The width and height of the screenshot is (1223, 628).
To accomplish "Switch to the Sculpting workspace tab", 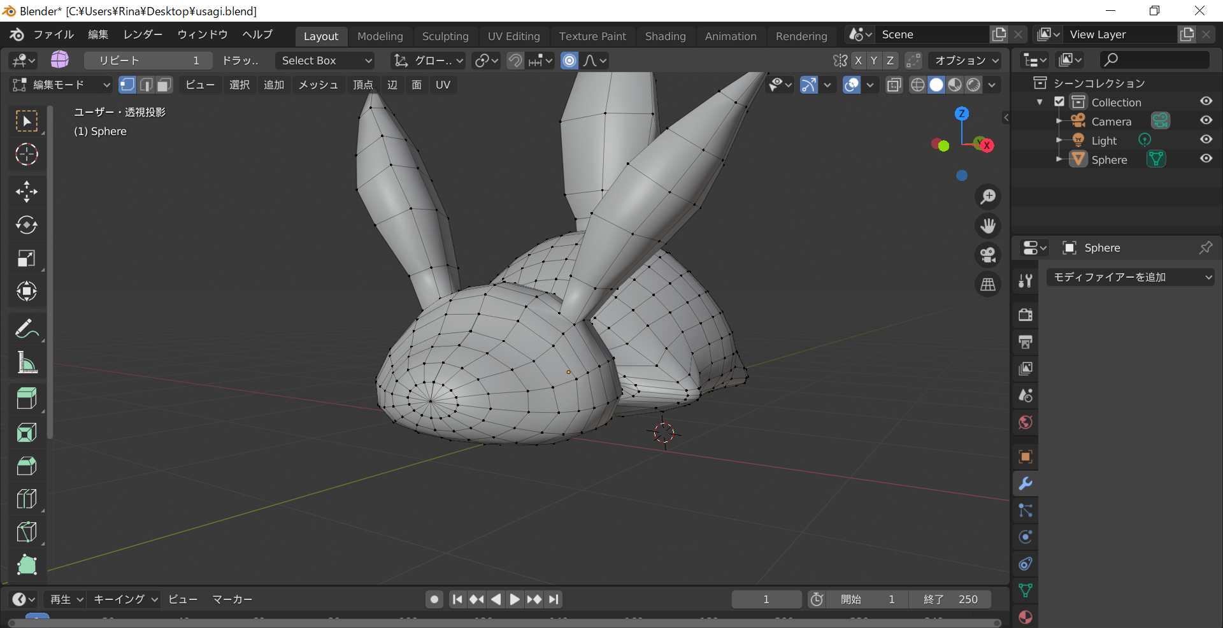I will click(x=445, y=36).
